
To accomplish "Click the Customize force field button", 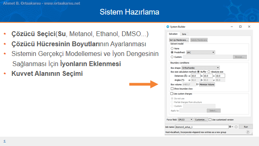I will coord(201,120).
